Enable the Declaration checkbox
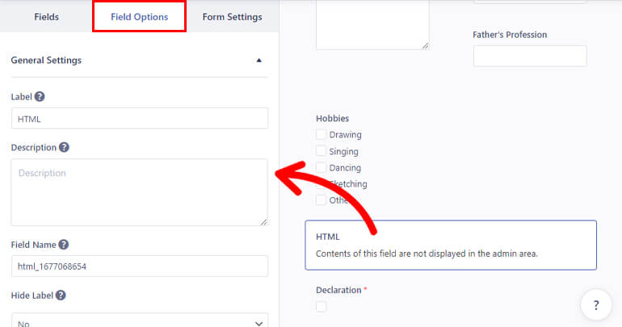Screen dimensions: 622x327 322,306
